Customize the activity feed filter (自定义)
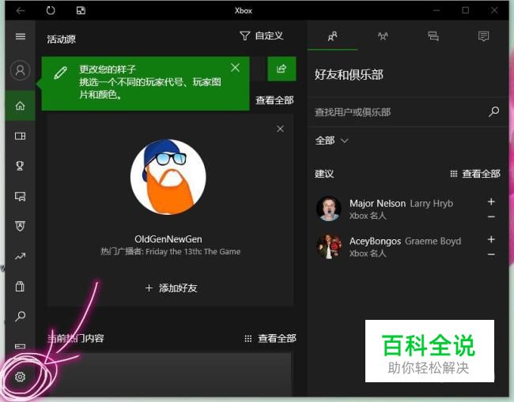 point(262,36)
